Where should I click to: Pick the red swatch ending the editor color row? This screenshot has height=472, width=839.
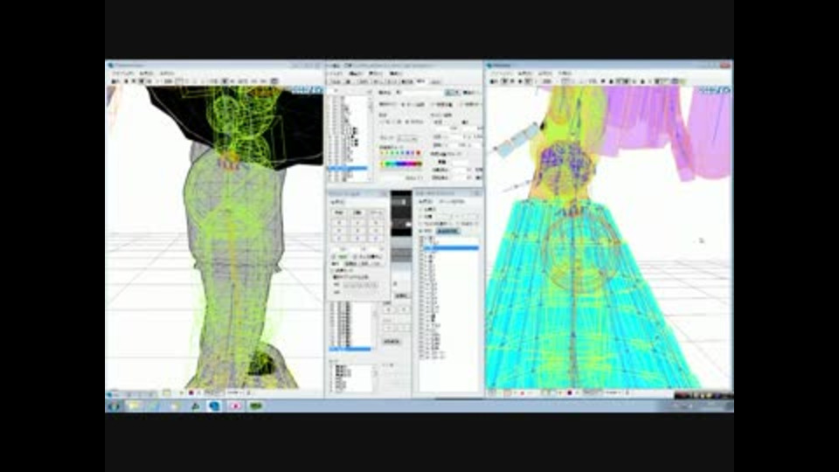tap(418, 152)
